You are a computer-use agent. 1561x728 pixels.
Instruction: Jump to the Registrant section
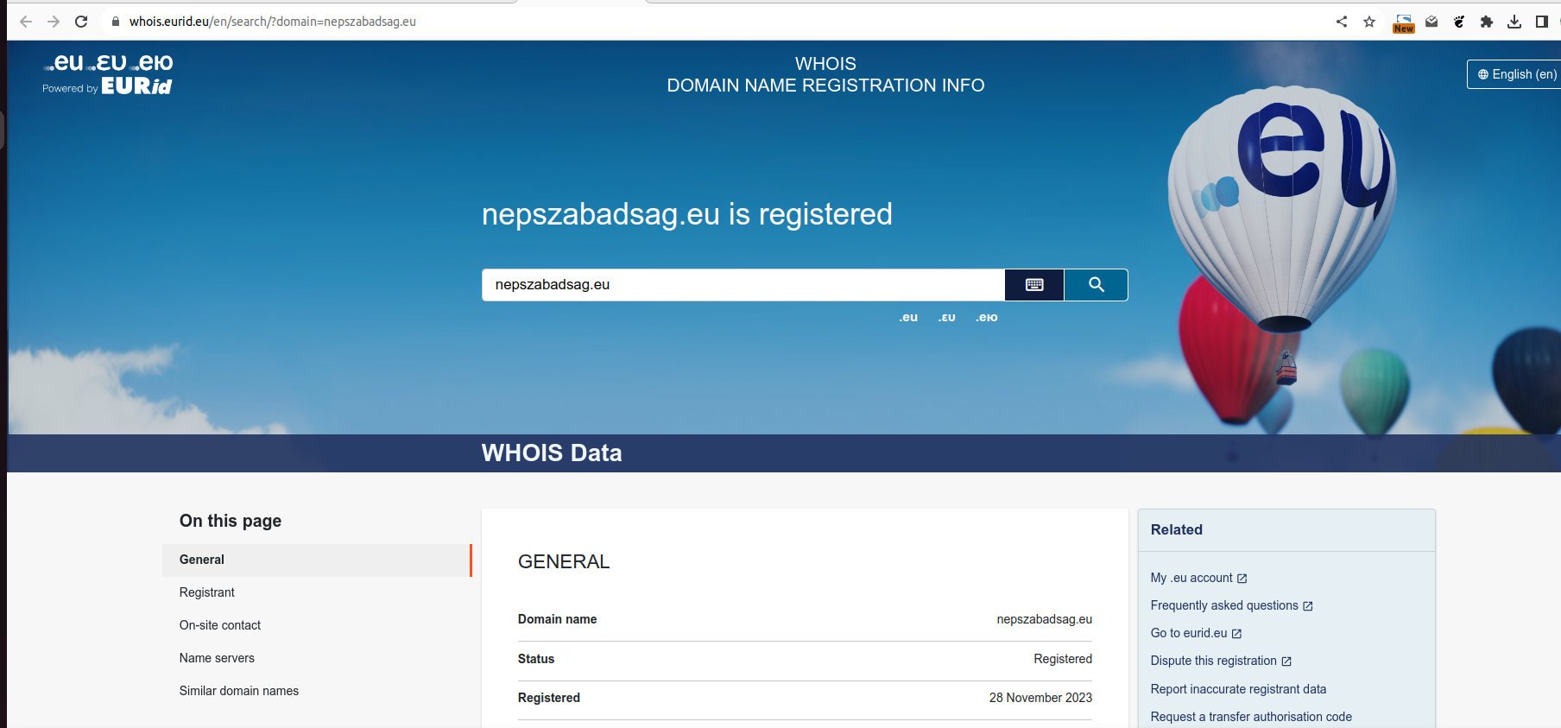[207, 592]
